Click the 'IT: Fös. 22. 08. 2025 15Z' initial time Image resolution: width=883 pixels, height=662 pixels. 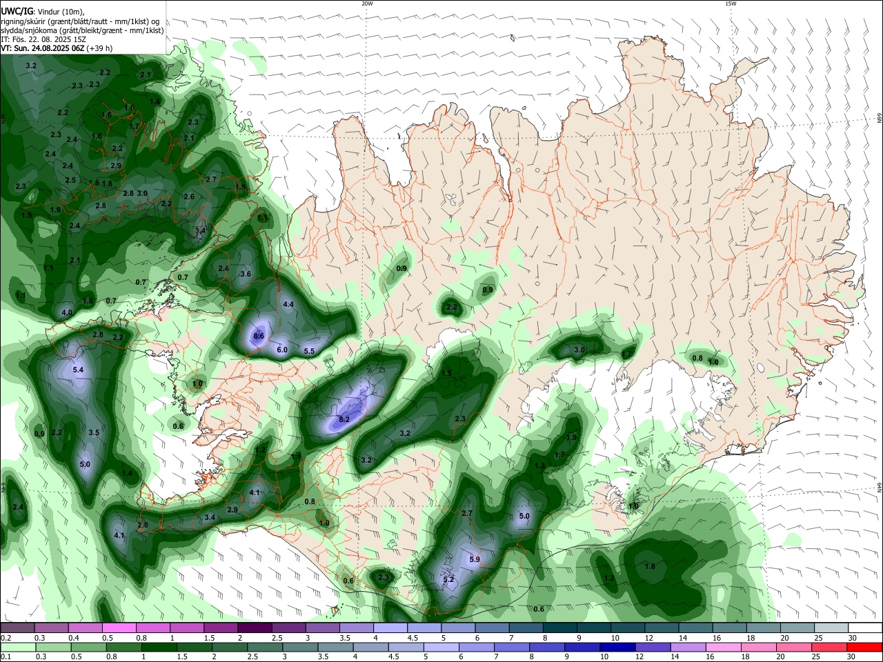[x=43, y=39]
